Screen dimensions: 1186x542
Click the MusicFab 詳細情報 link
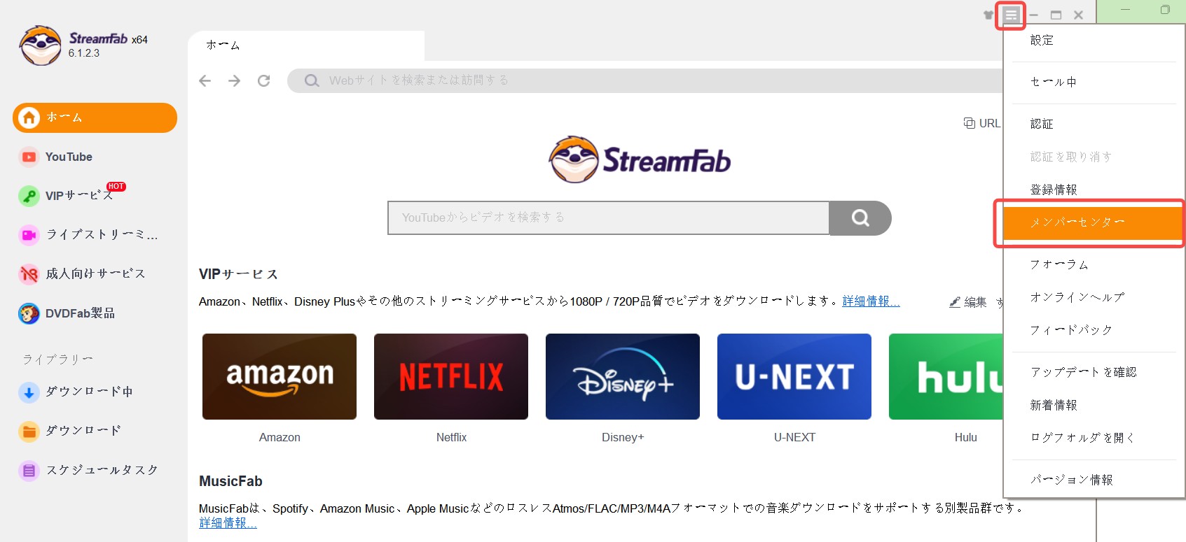point(228,523)
